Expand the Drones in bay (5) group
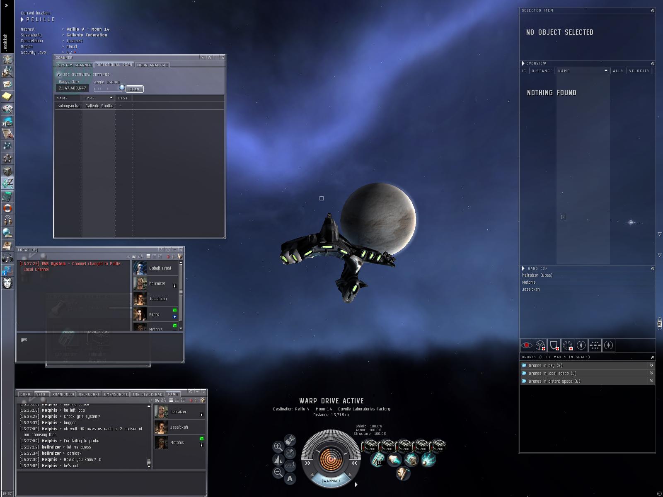Viewport: 663px width, 497px height. (x=651, y=365)
